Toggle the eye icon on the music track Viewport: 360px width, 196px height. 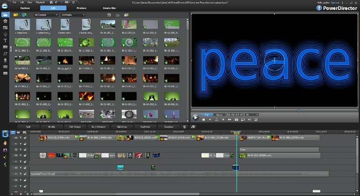click(x=20, y=174)
